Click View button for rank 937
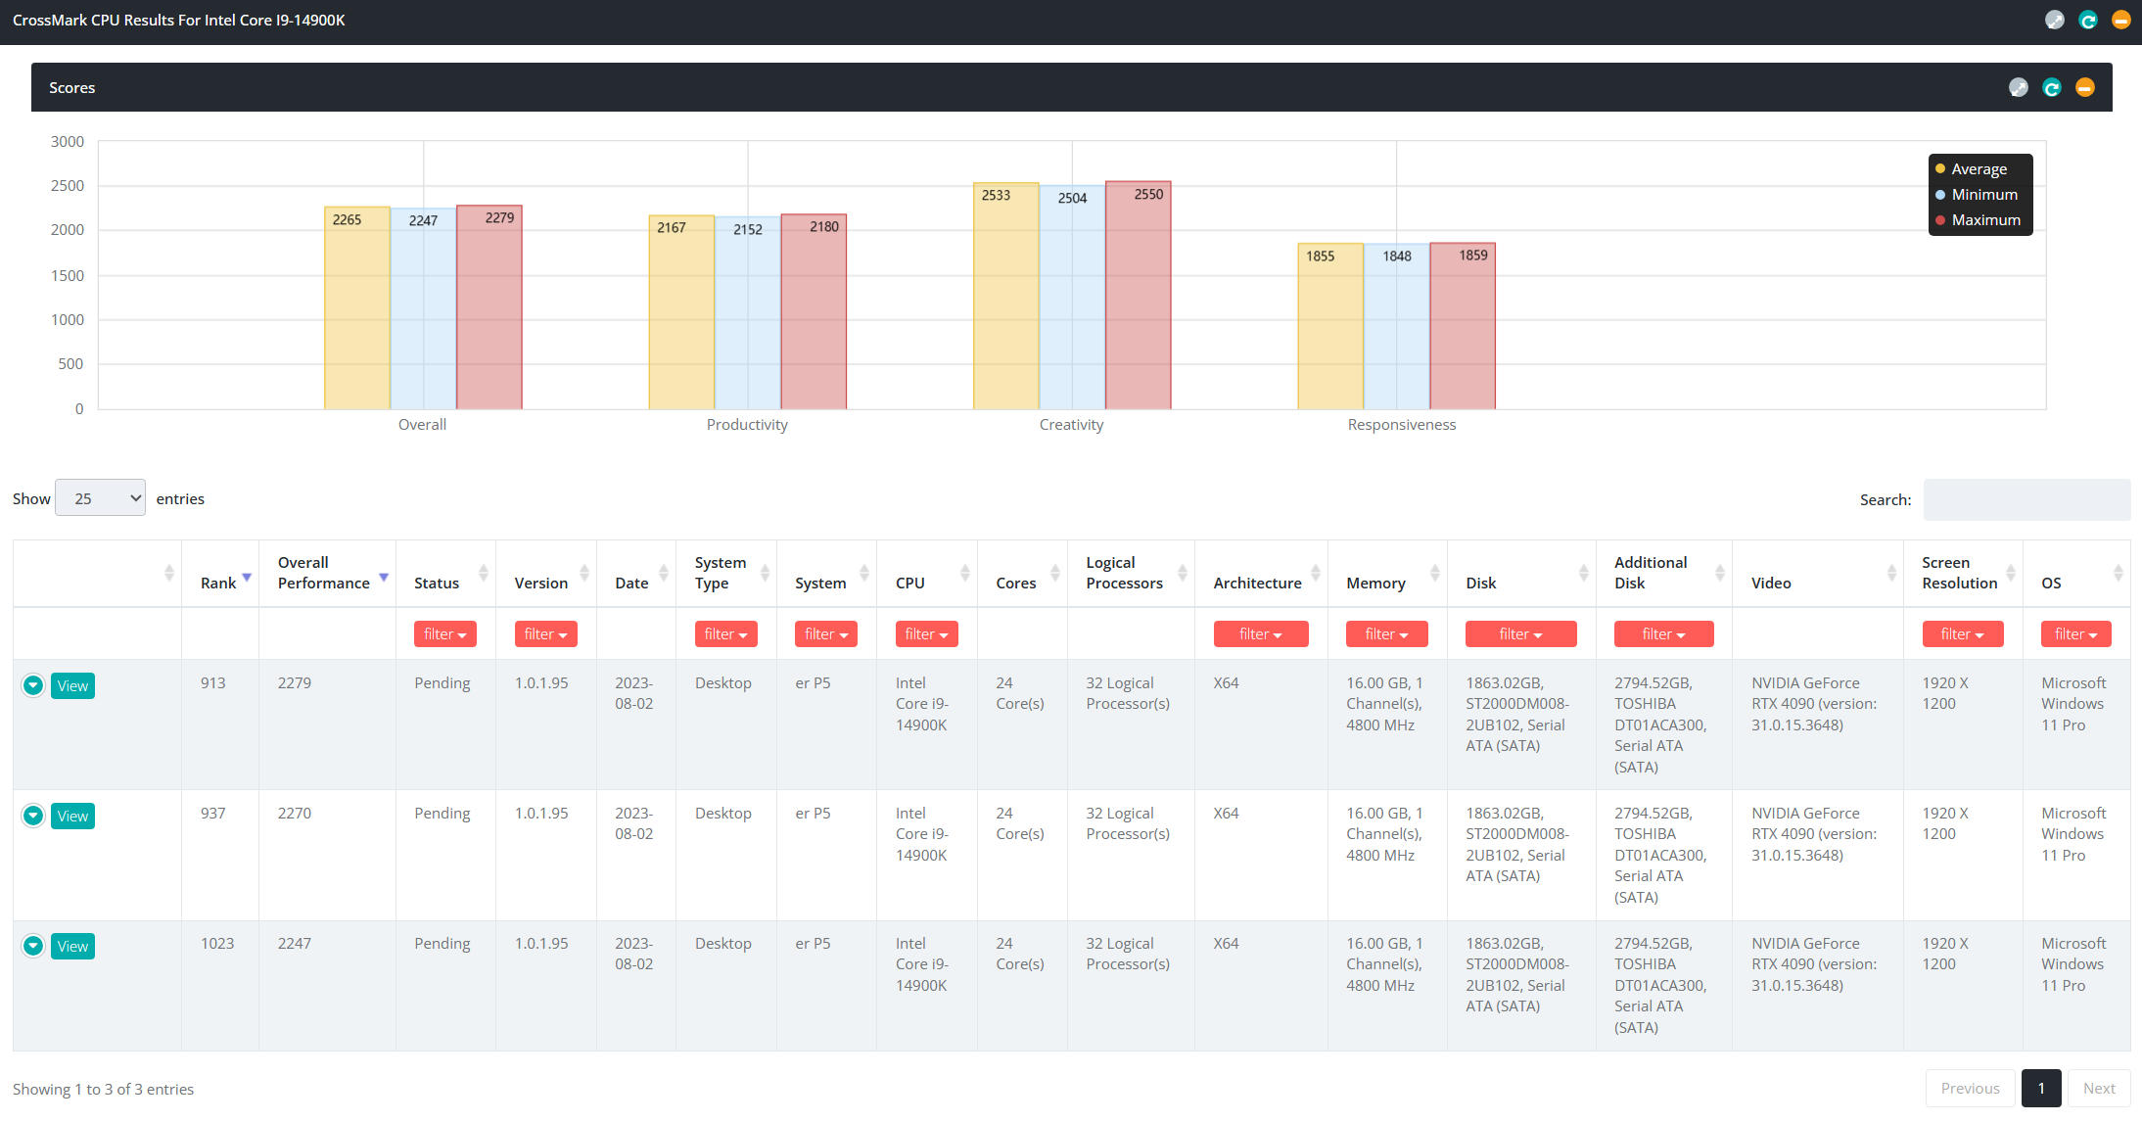 coord(72,816)
